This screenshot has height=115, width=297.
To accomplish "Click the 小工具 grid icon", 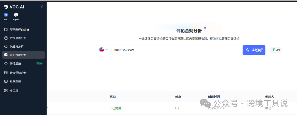I will pyautogui.click(x=6, y=91).
